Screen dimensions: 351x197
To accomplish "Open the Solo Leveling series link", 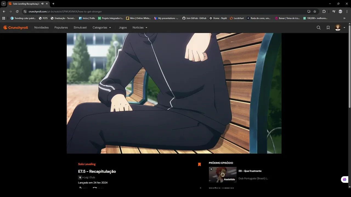I will click(87, 164).
